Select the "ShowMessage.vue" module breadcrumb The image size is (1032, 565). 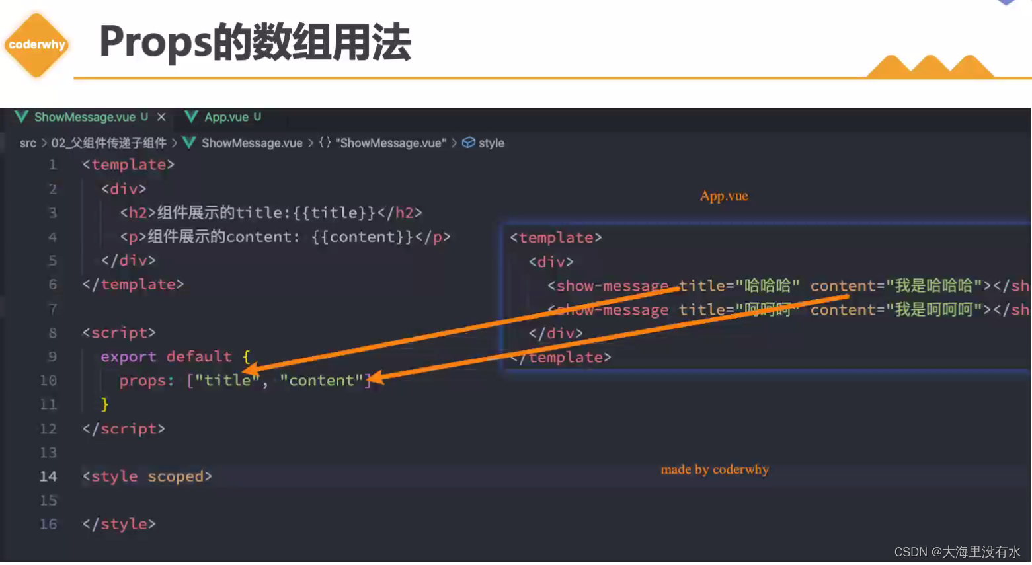(x=391, y=143)
